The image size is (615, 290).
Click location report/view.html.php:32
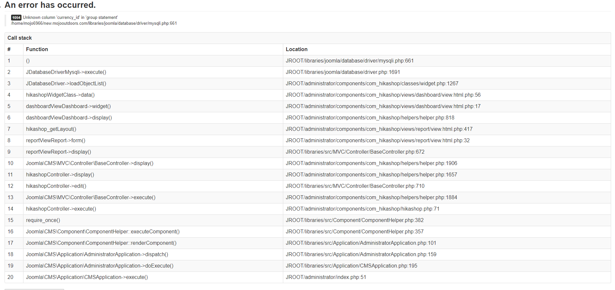click(x=378, y=141)
